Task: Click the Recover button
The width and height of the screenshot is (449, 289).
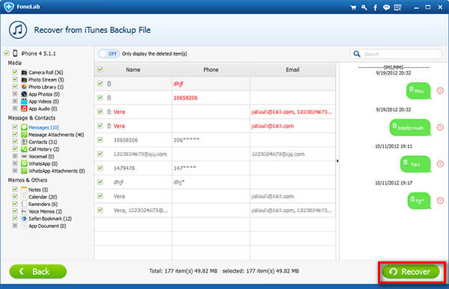Action: 410,272
